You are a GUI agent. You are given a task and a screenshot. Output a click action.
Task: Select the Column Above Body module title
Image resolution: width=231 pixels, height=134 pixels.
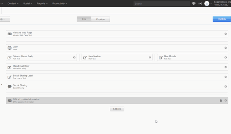pos(23,56)
